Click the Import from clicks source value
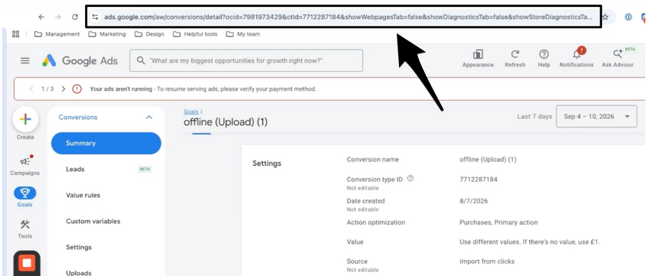Viewport: 646px width, 276px height. click(487, 261)
